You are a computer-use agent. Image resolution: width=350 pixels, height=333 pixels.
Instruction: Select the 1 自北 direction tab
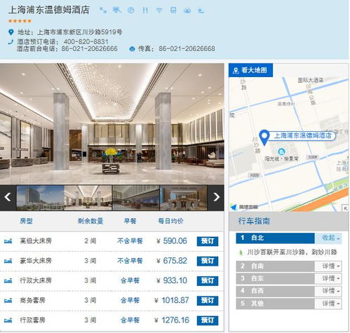click(x=275, y=238)
